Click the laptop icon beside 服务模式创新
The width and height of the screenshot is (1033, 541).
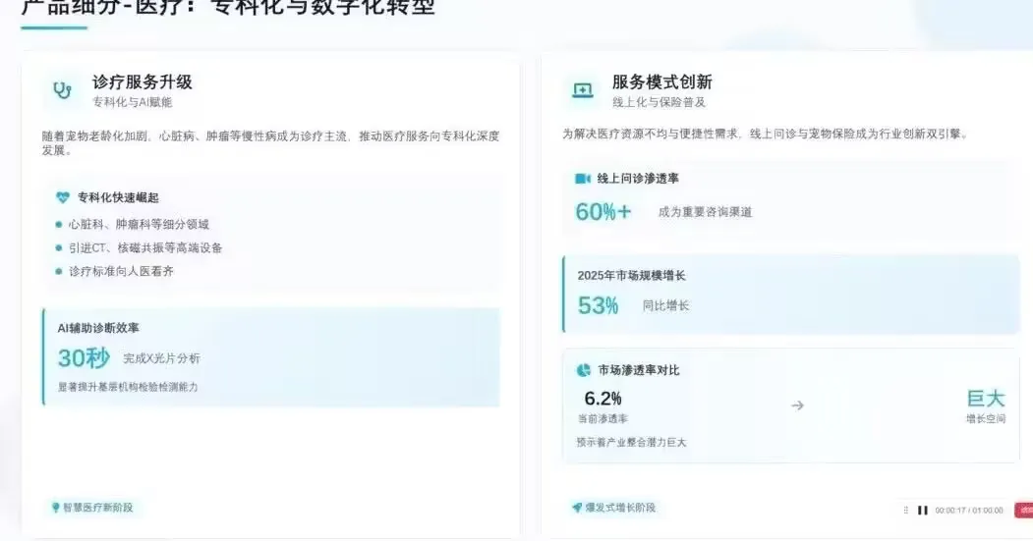click(582, 90)
